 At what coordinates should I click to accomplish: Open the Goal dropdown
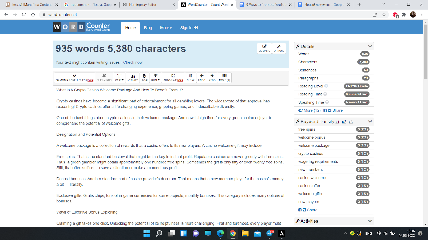155,78
